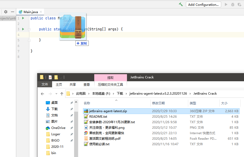
Task: Click the Explorer window folder icon in title bar
Action: pos(42,77)
